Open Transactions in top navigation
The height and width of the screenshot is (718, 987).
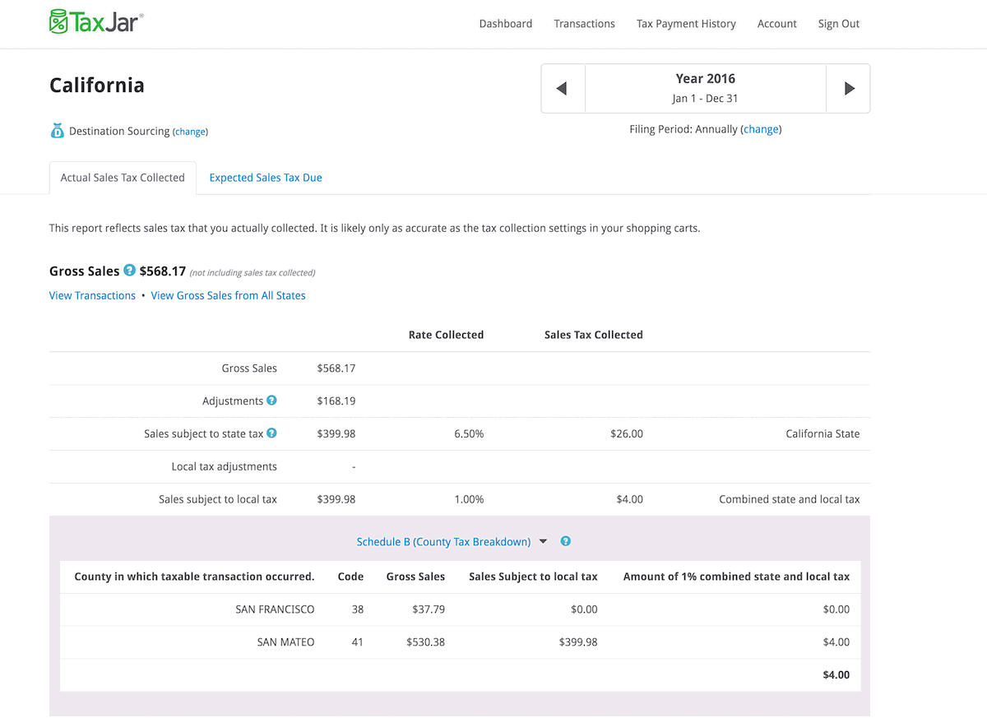pos(584,24)
